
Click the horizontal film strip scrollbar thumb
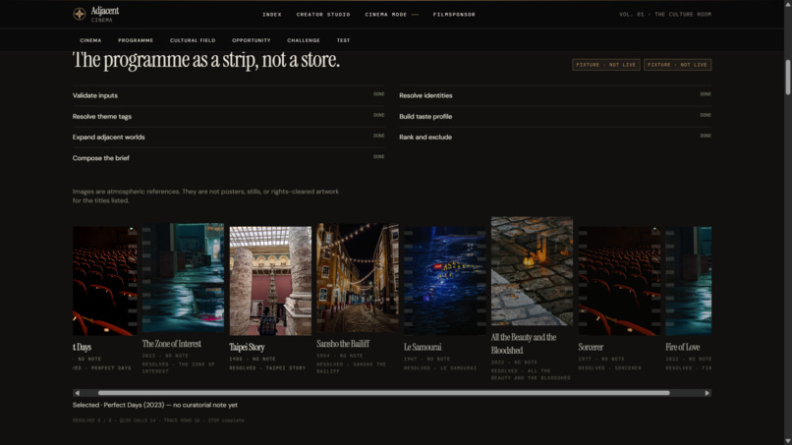[x=384, y=393]
